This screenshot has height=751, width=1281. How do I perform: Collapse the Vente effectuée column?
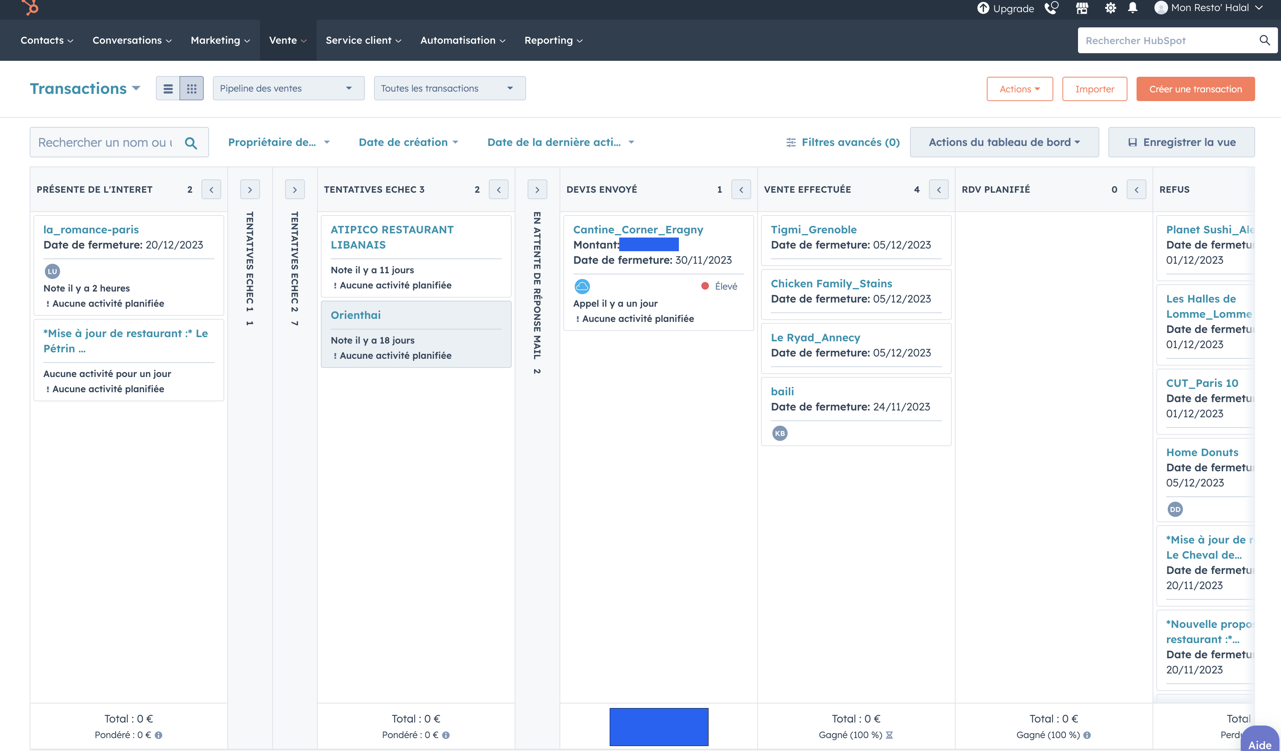pos(939,190)
